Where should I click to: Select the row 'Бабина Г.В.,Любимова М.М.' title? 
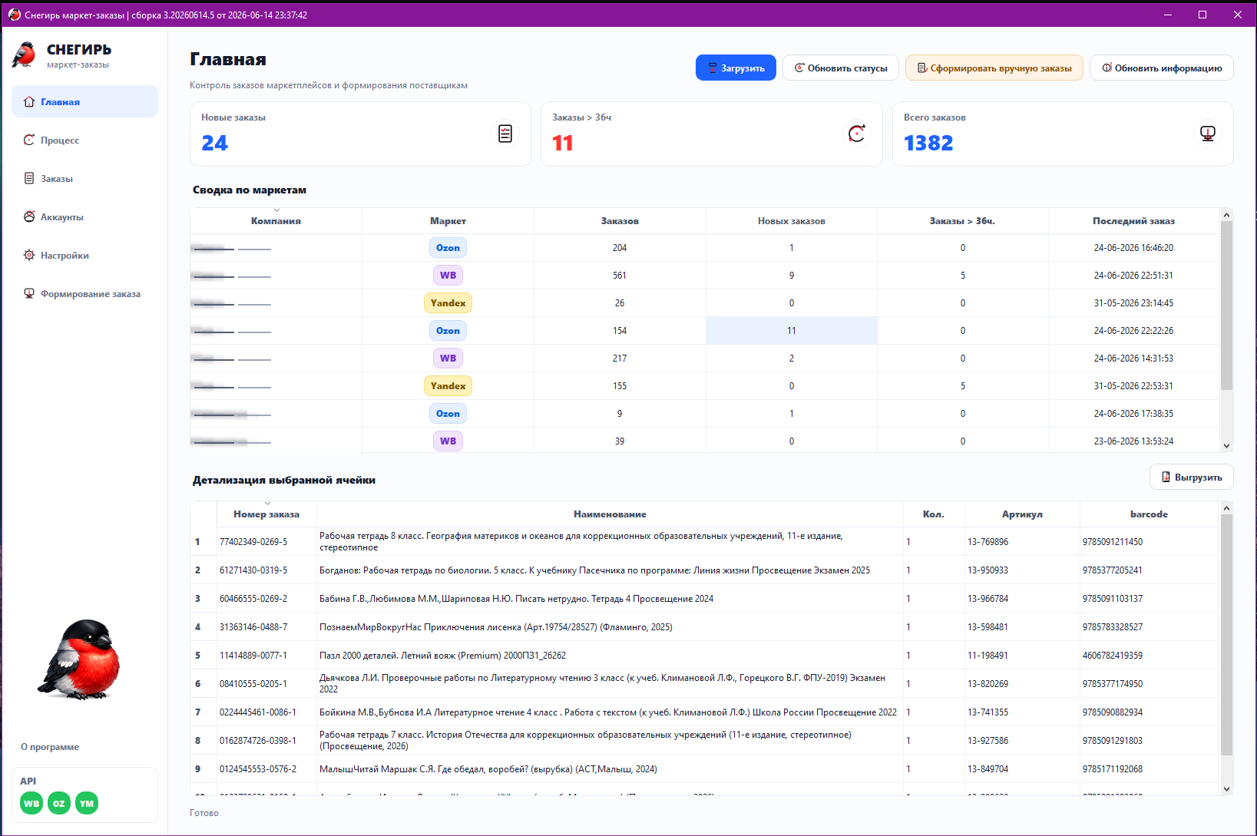coord(610,599)
